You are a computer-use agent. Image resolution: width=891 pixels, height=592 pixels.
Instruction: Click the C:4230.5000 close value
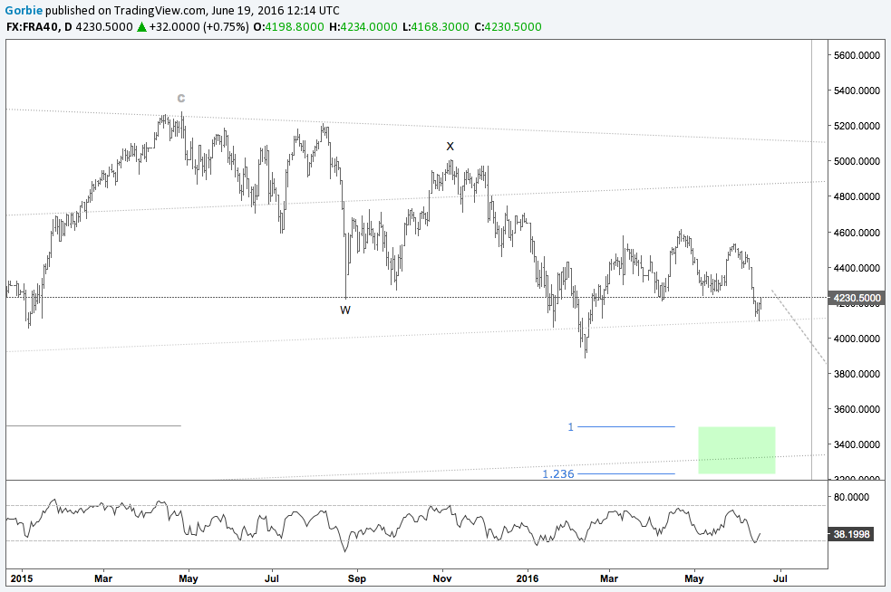[508, 26]
